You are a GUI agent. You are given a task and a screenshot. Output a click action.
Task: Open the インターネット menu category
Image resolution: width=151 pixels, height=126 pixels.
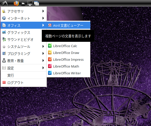24,18
